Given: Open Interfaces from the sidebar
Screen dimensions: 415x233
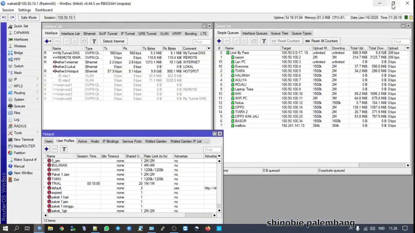Looking at the screenshot, I should click(21, 39).
